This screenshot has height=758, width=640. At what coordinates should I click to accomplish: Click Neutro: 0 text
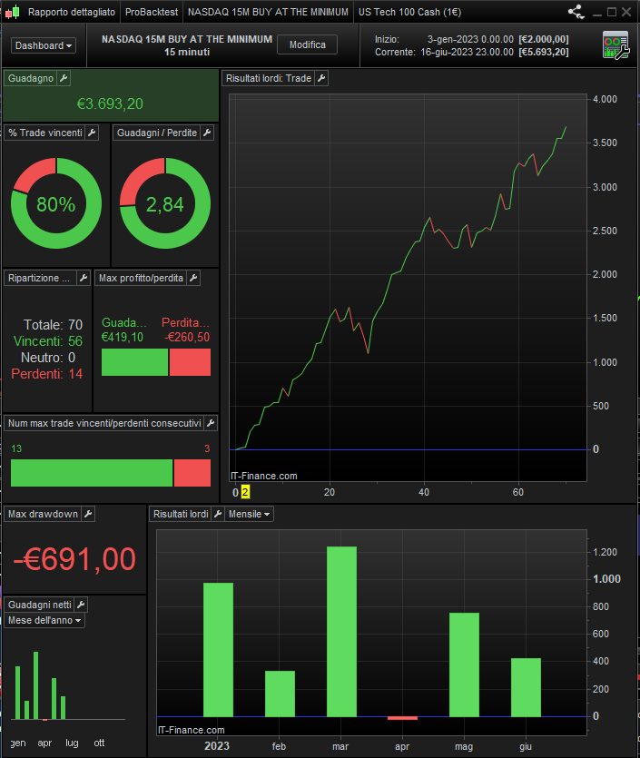(48, 358)
